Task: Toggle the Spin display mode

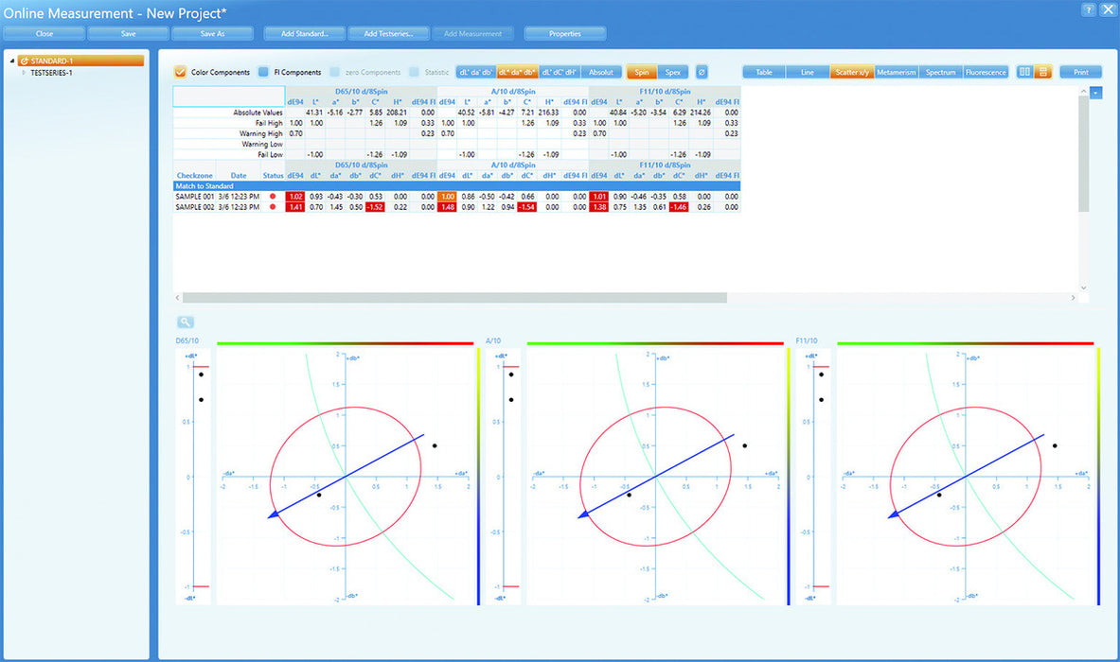Action: pos(641,72)
